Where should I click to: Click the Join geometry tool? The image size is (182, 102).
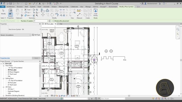(28, 15)
